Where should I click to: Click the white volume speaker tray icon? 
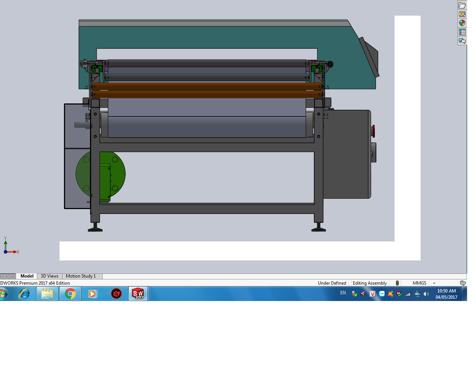point(426,294)
